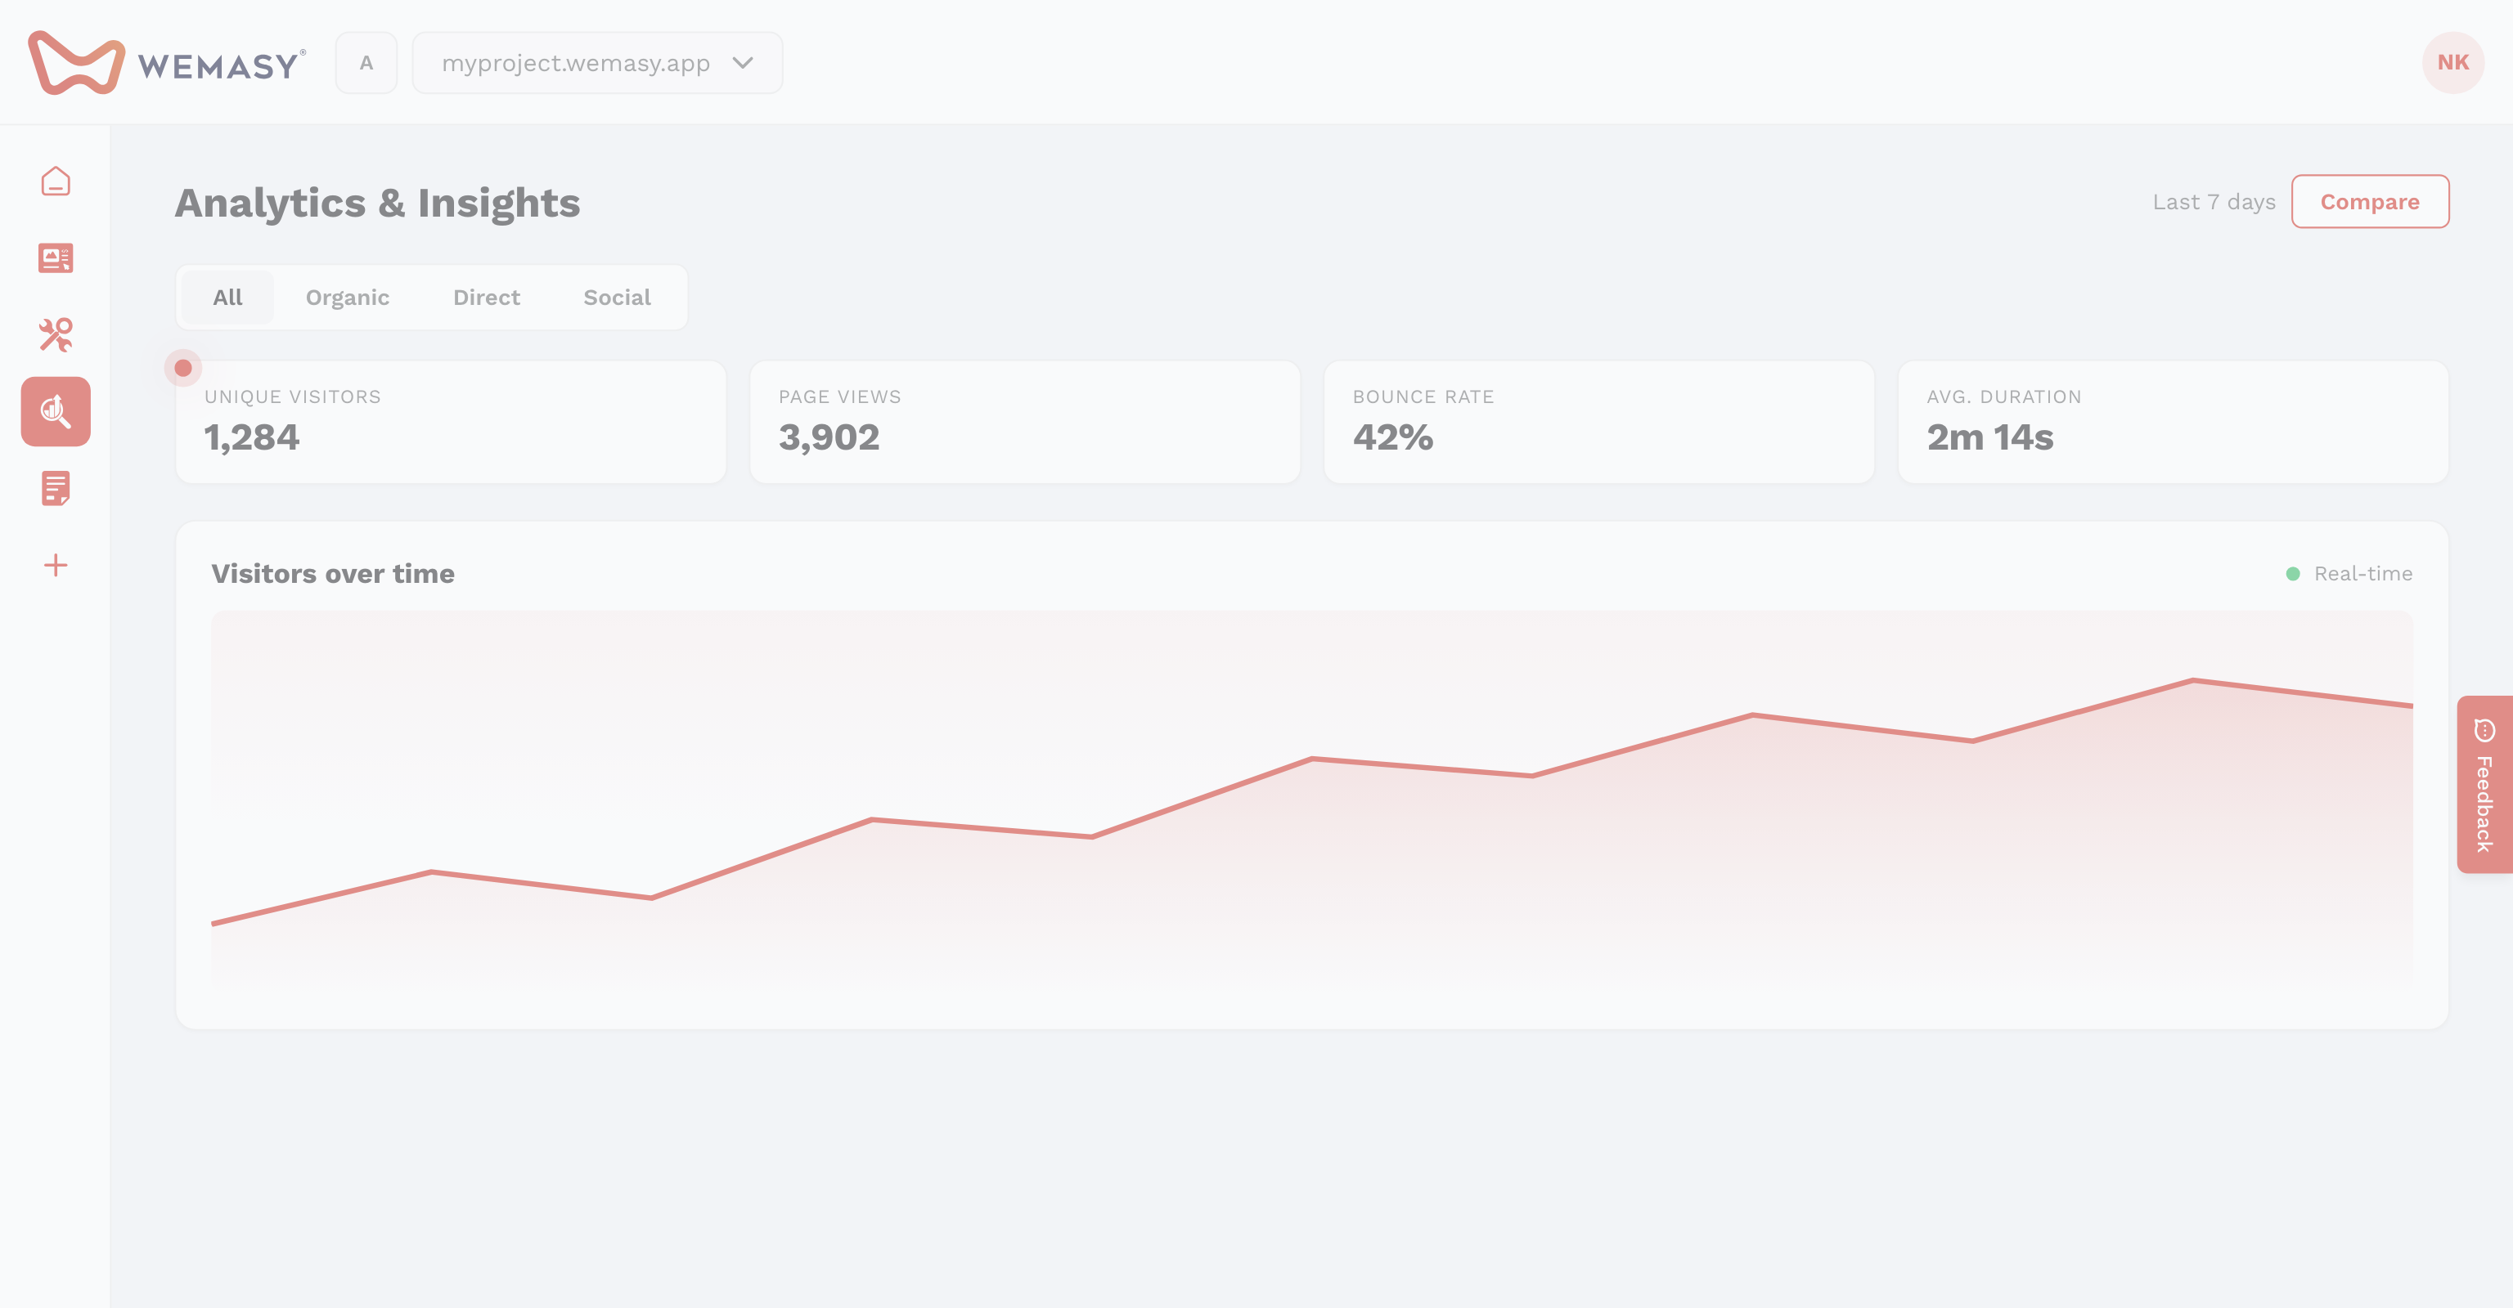This screenshot has width=2513, height=1308.
Task: Switch to the Direct tab
Action: (486, 298)
